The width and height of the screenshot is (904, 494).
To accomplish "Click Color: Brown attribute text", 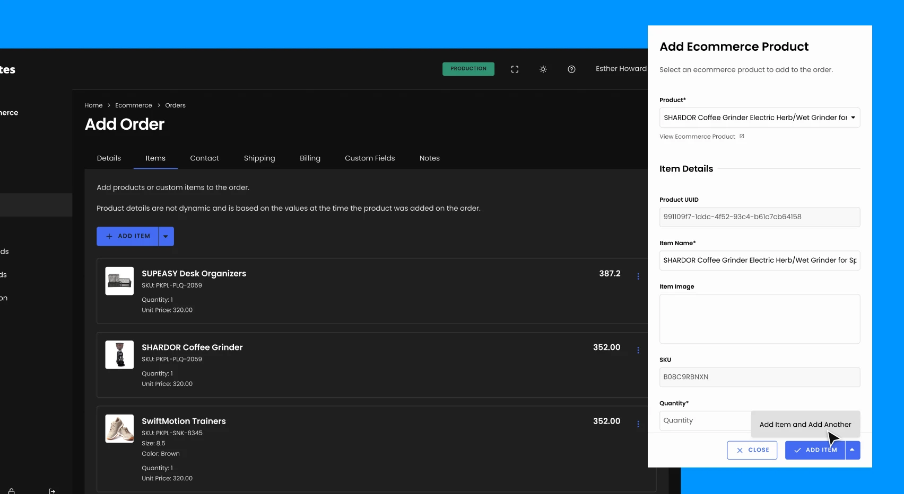I will (x=161, y=454).
